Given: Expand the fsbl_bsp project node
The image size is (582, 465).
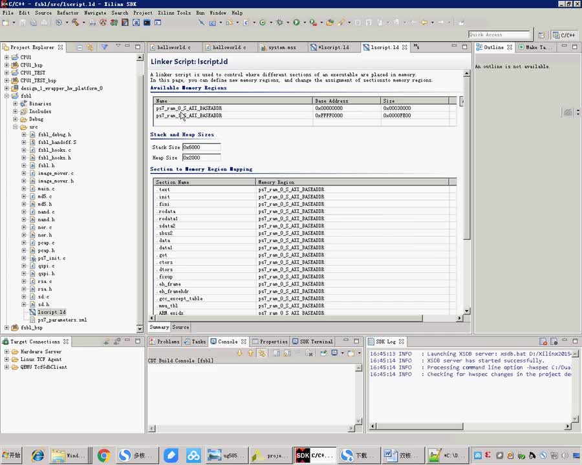Looking at the screenshot, I should (6, 327).
